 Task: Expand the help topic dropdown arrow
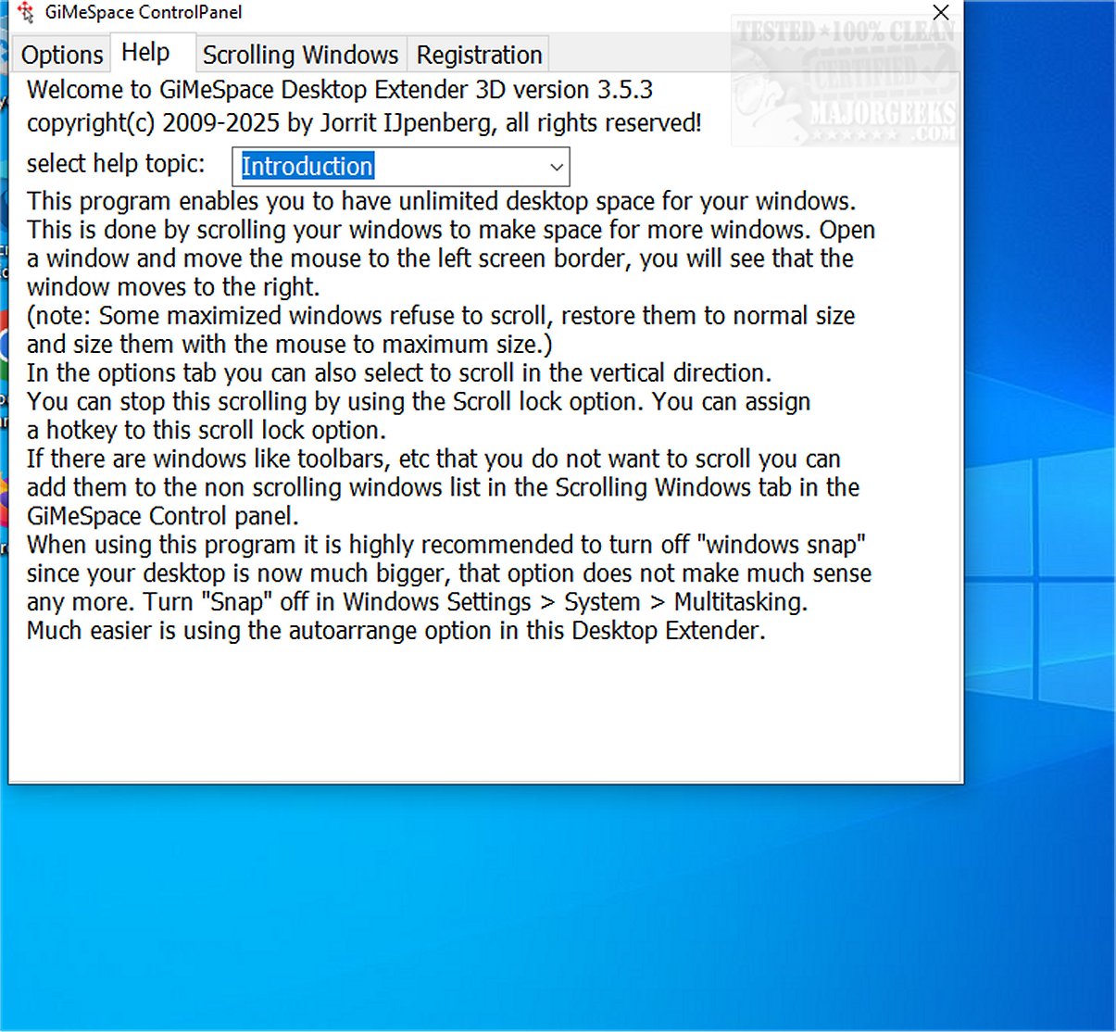pos(556,167)
